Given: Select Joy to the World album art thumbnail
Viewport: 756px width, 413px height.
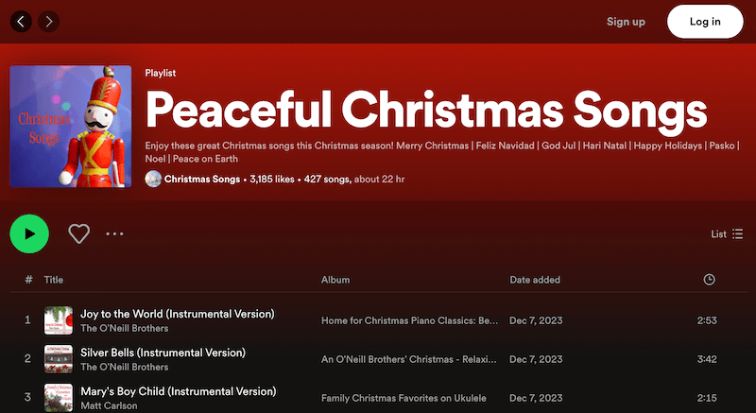Looking at the screenshot, I should point(59,320).
